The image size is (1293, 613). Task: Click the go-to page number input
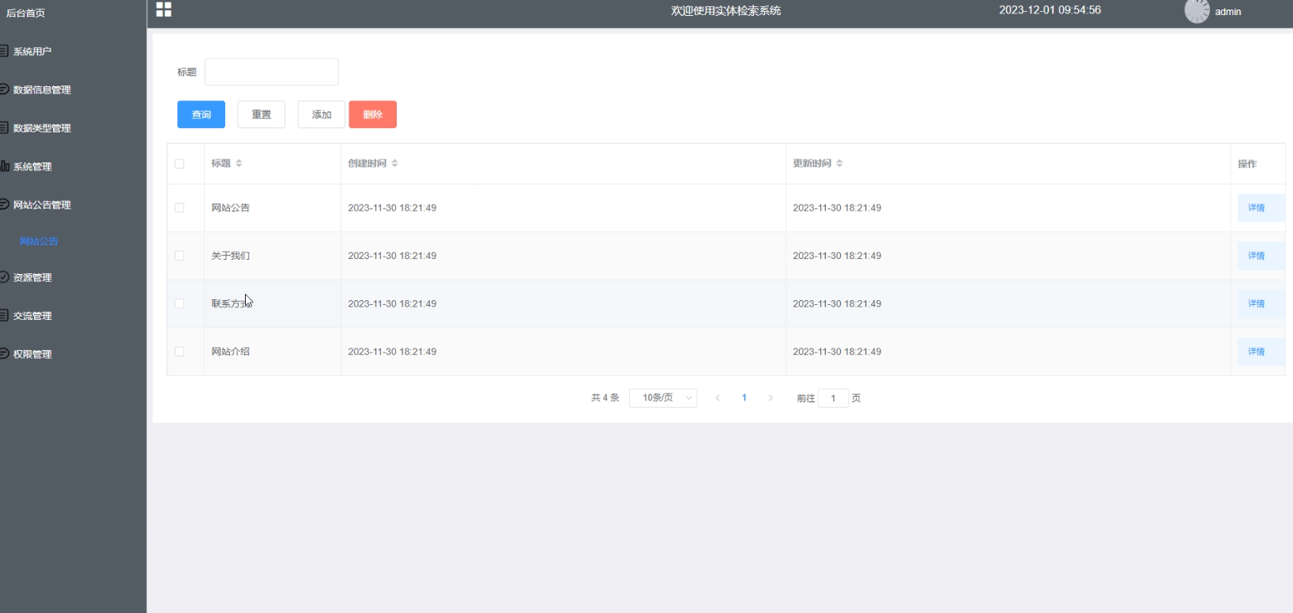pos(833,398)
